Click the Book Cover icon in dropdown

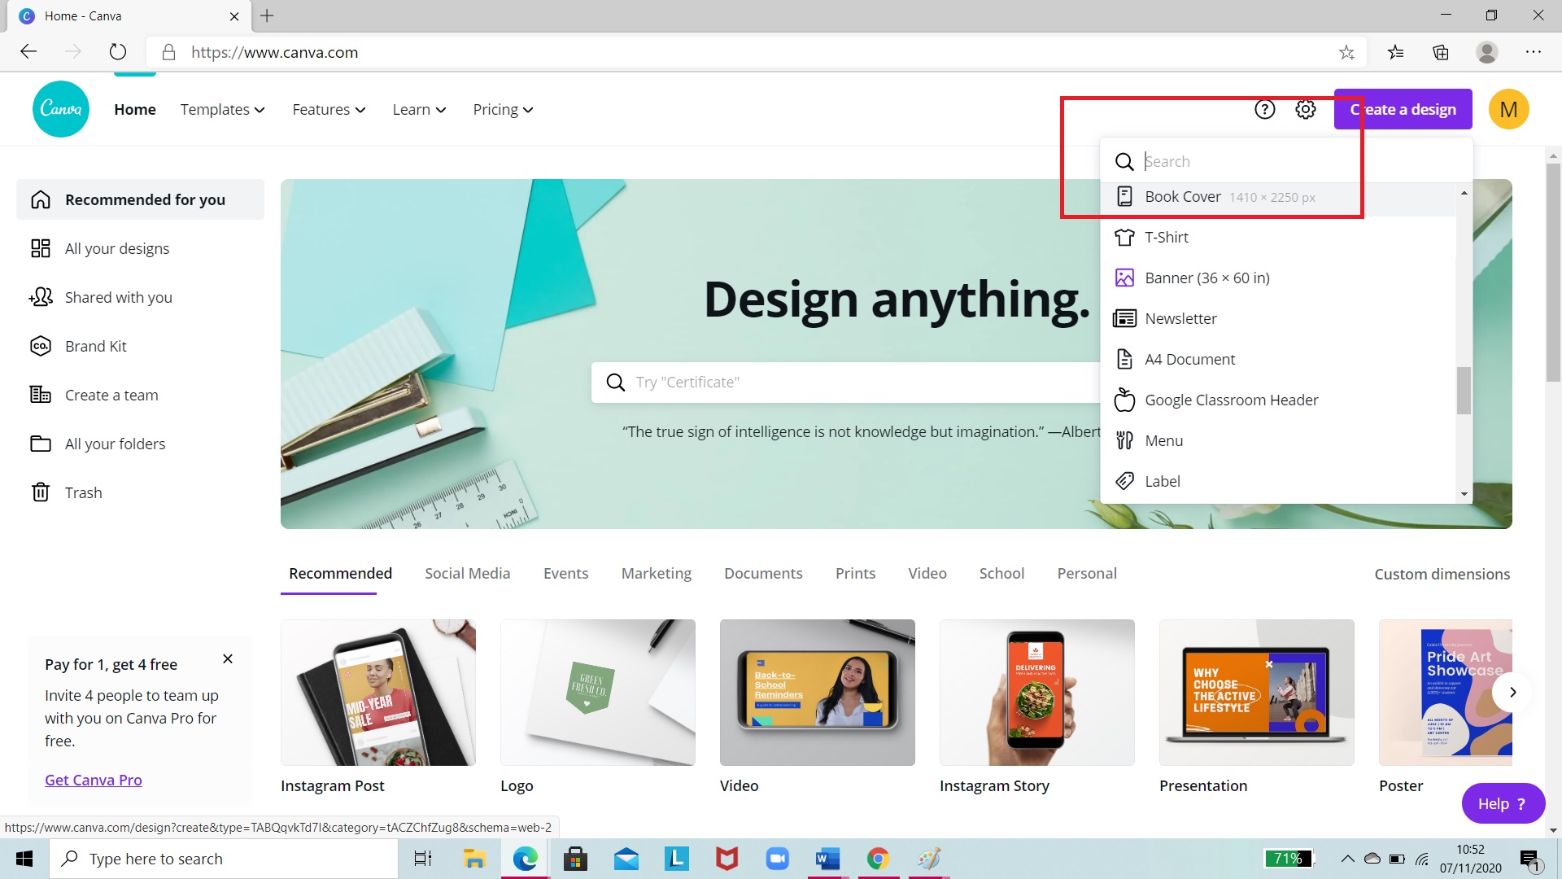point(1124,196)
